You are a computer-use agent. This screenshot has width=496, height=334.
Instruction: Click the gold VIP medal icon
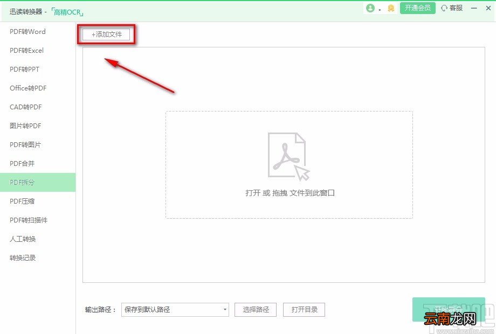pos(391,8)
